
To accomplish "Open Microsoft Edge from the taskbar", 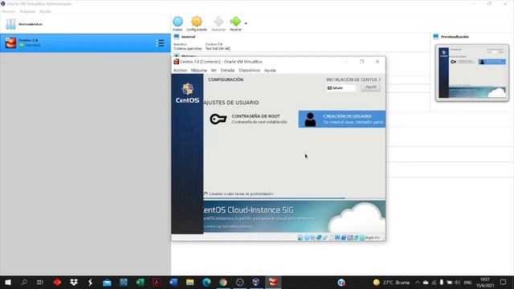I will (206, 282).
